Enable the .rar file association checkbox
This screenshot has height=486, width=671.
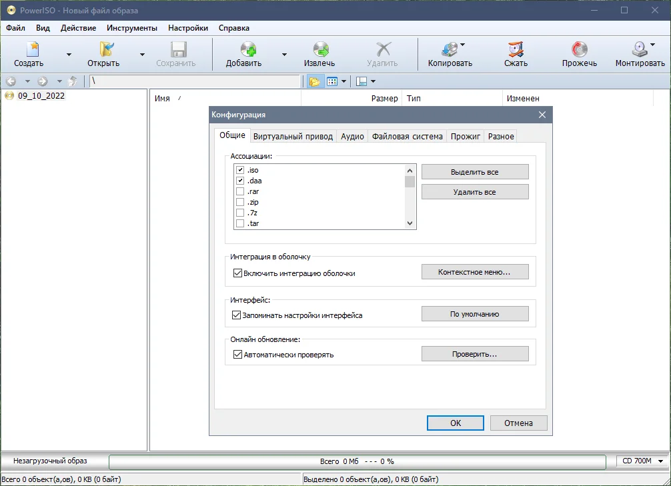click(x=240, y=191)
